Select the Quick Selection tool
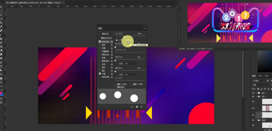Screen dimensions: 272x131 (x=1, y=19)
